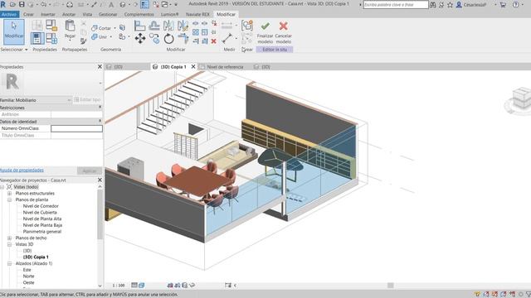Select Nivel de Comedor in project browser
531x298 pixels.
click(x=41, y=206)
